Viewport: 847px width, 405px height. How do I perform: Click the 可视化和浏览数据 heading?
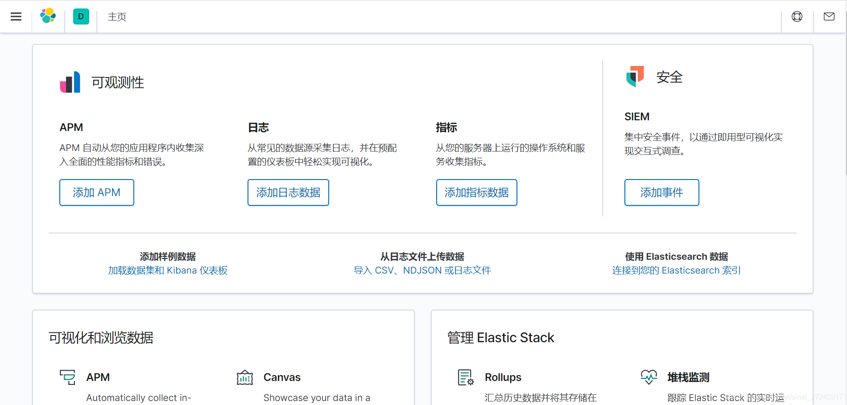tap(101, 338)
